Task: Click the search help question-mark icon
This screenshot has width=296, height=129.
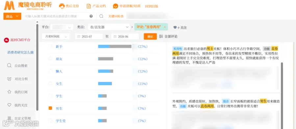Action: (x=91, y=16)
